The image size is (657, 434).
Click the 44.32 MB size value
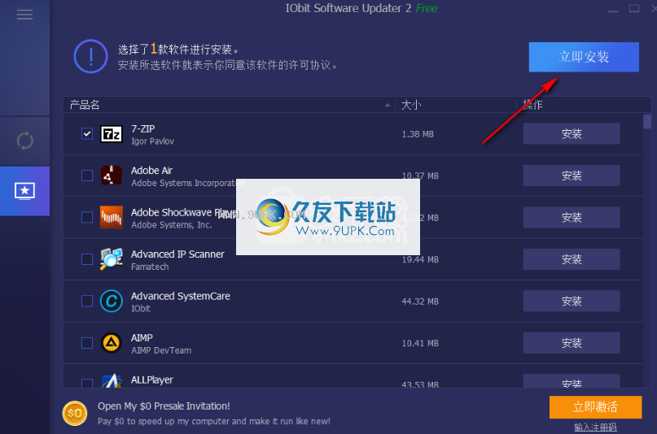(420, 302)
